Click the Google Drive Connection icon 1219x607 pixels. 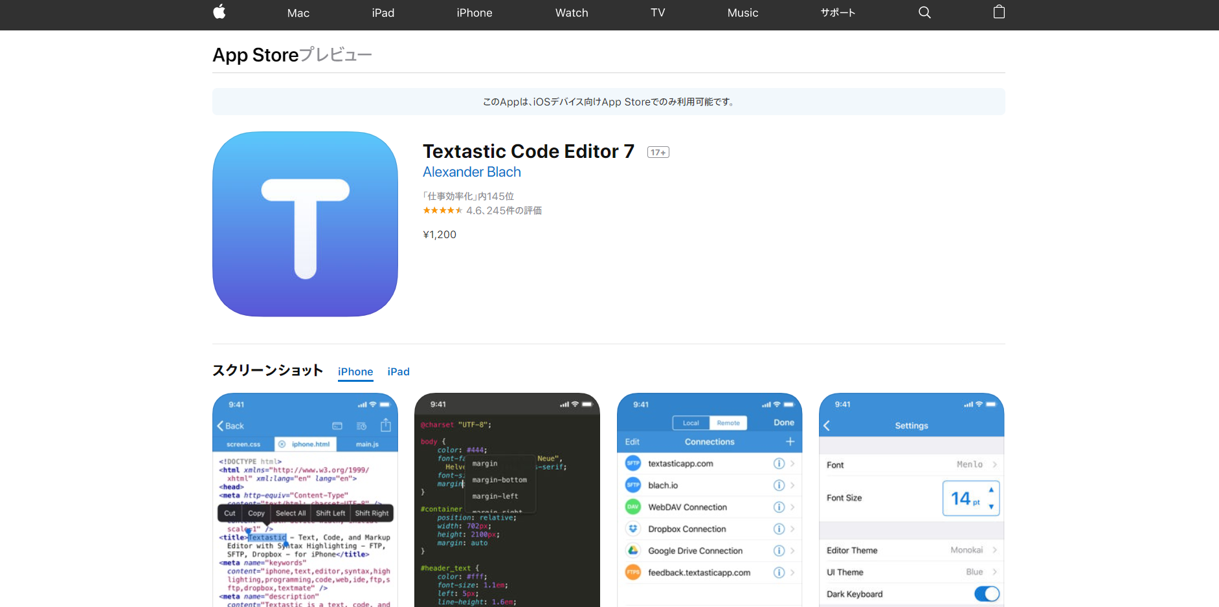(632, 550)
